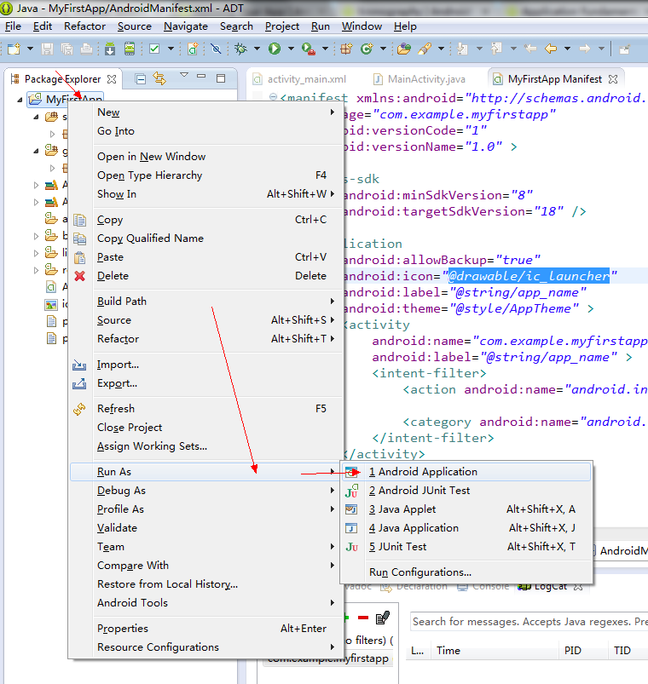Click the Debug bug icon
The width and height of the screenshot is (648, 684).
tap(240, 49)
